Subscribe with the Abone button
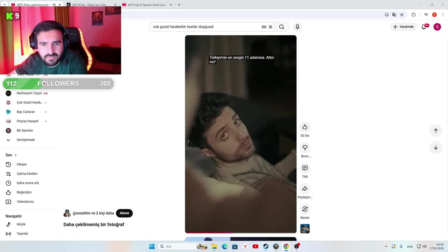 [124, 213]
